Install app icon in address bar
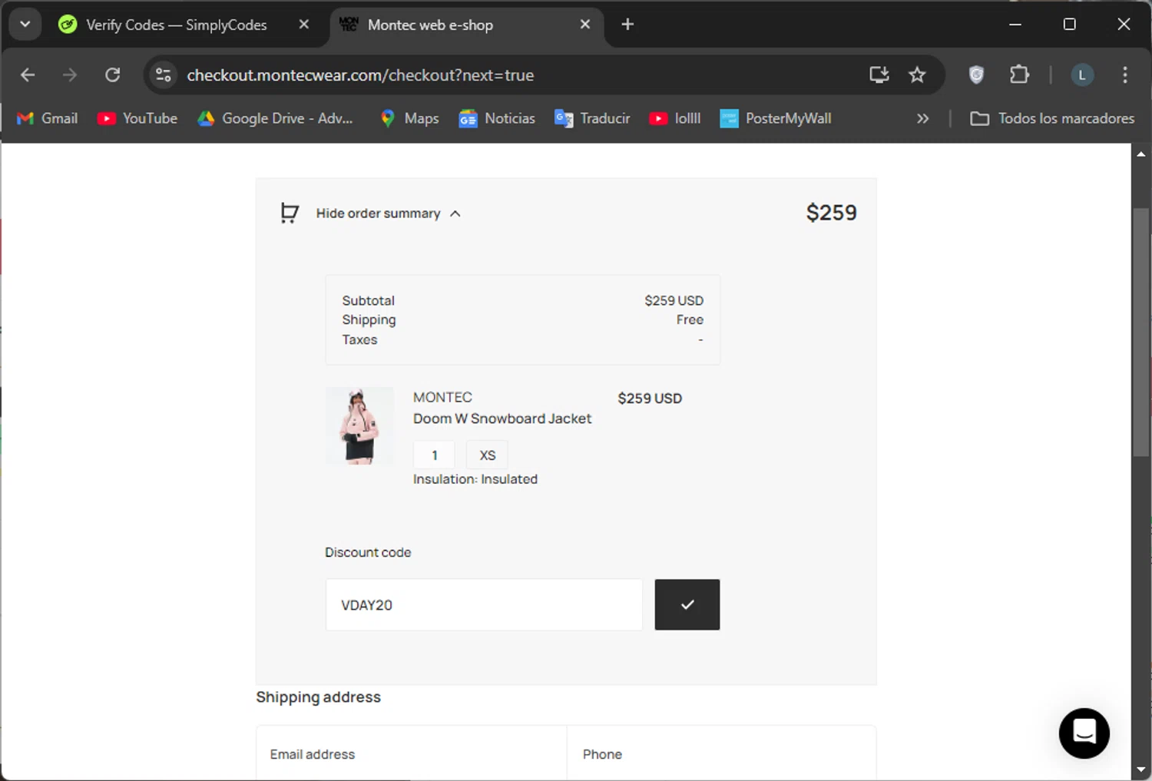This screenshot has height=781, width=1152. 879,75
